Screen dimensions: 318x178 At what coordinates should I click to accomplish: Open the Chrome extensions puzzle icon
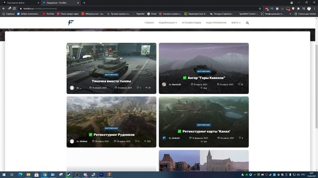298,8
